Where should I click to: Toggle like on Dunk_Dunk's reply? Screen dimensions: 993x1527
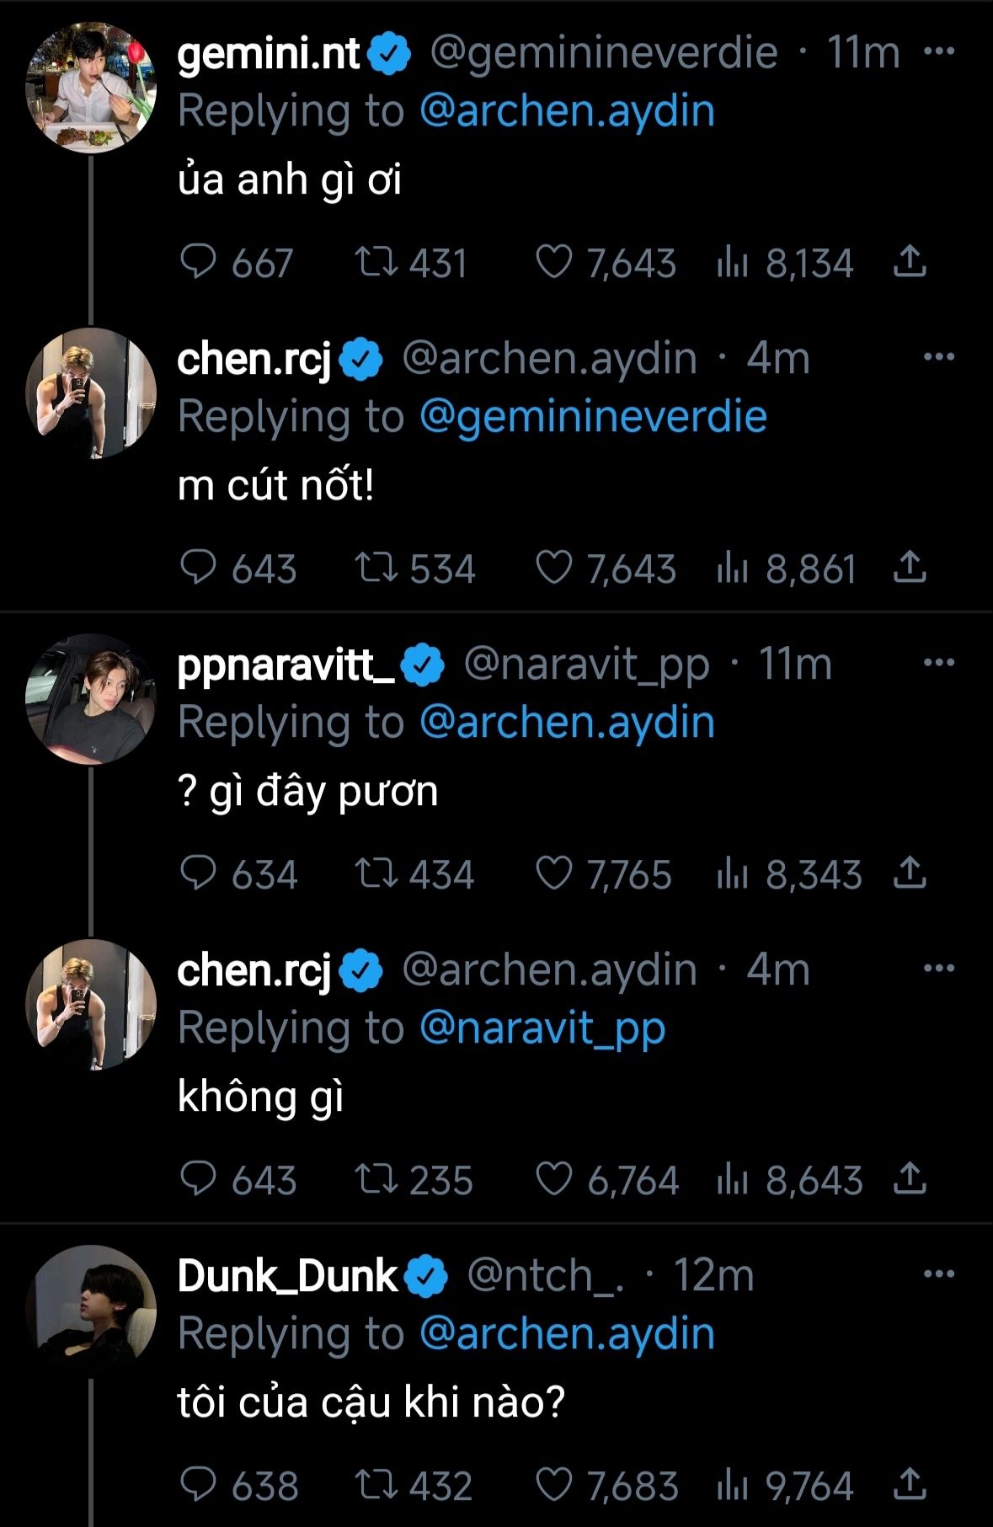click(554, 1485)
